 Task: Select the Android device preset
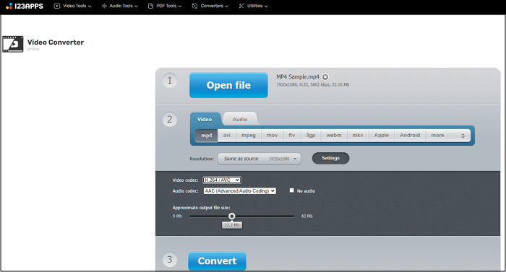tap(410, 136)
